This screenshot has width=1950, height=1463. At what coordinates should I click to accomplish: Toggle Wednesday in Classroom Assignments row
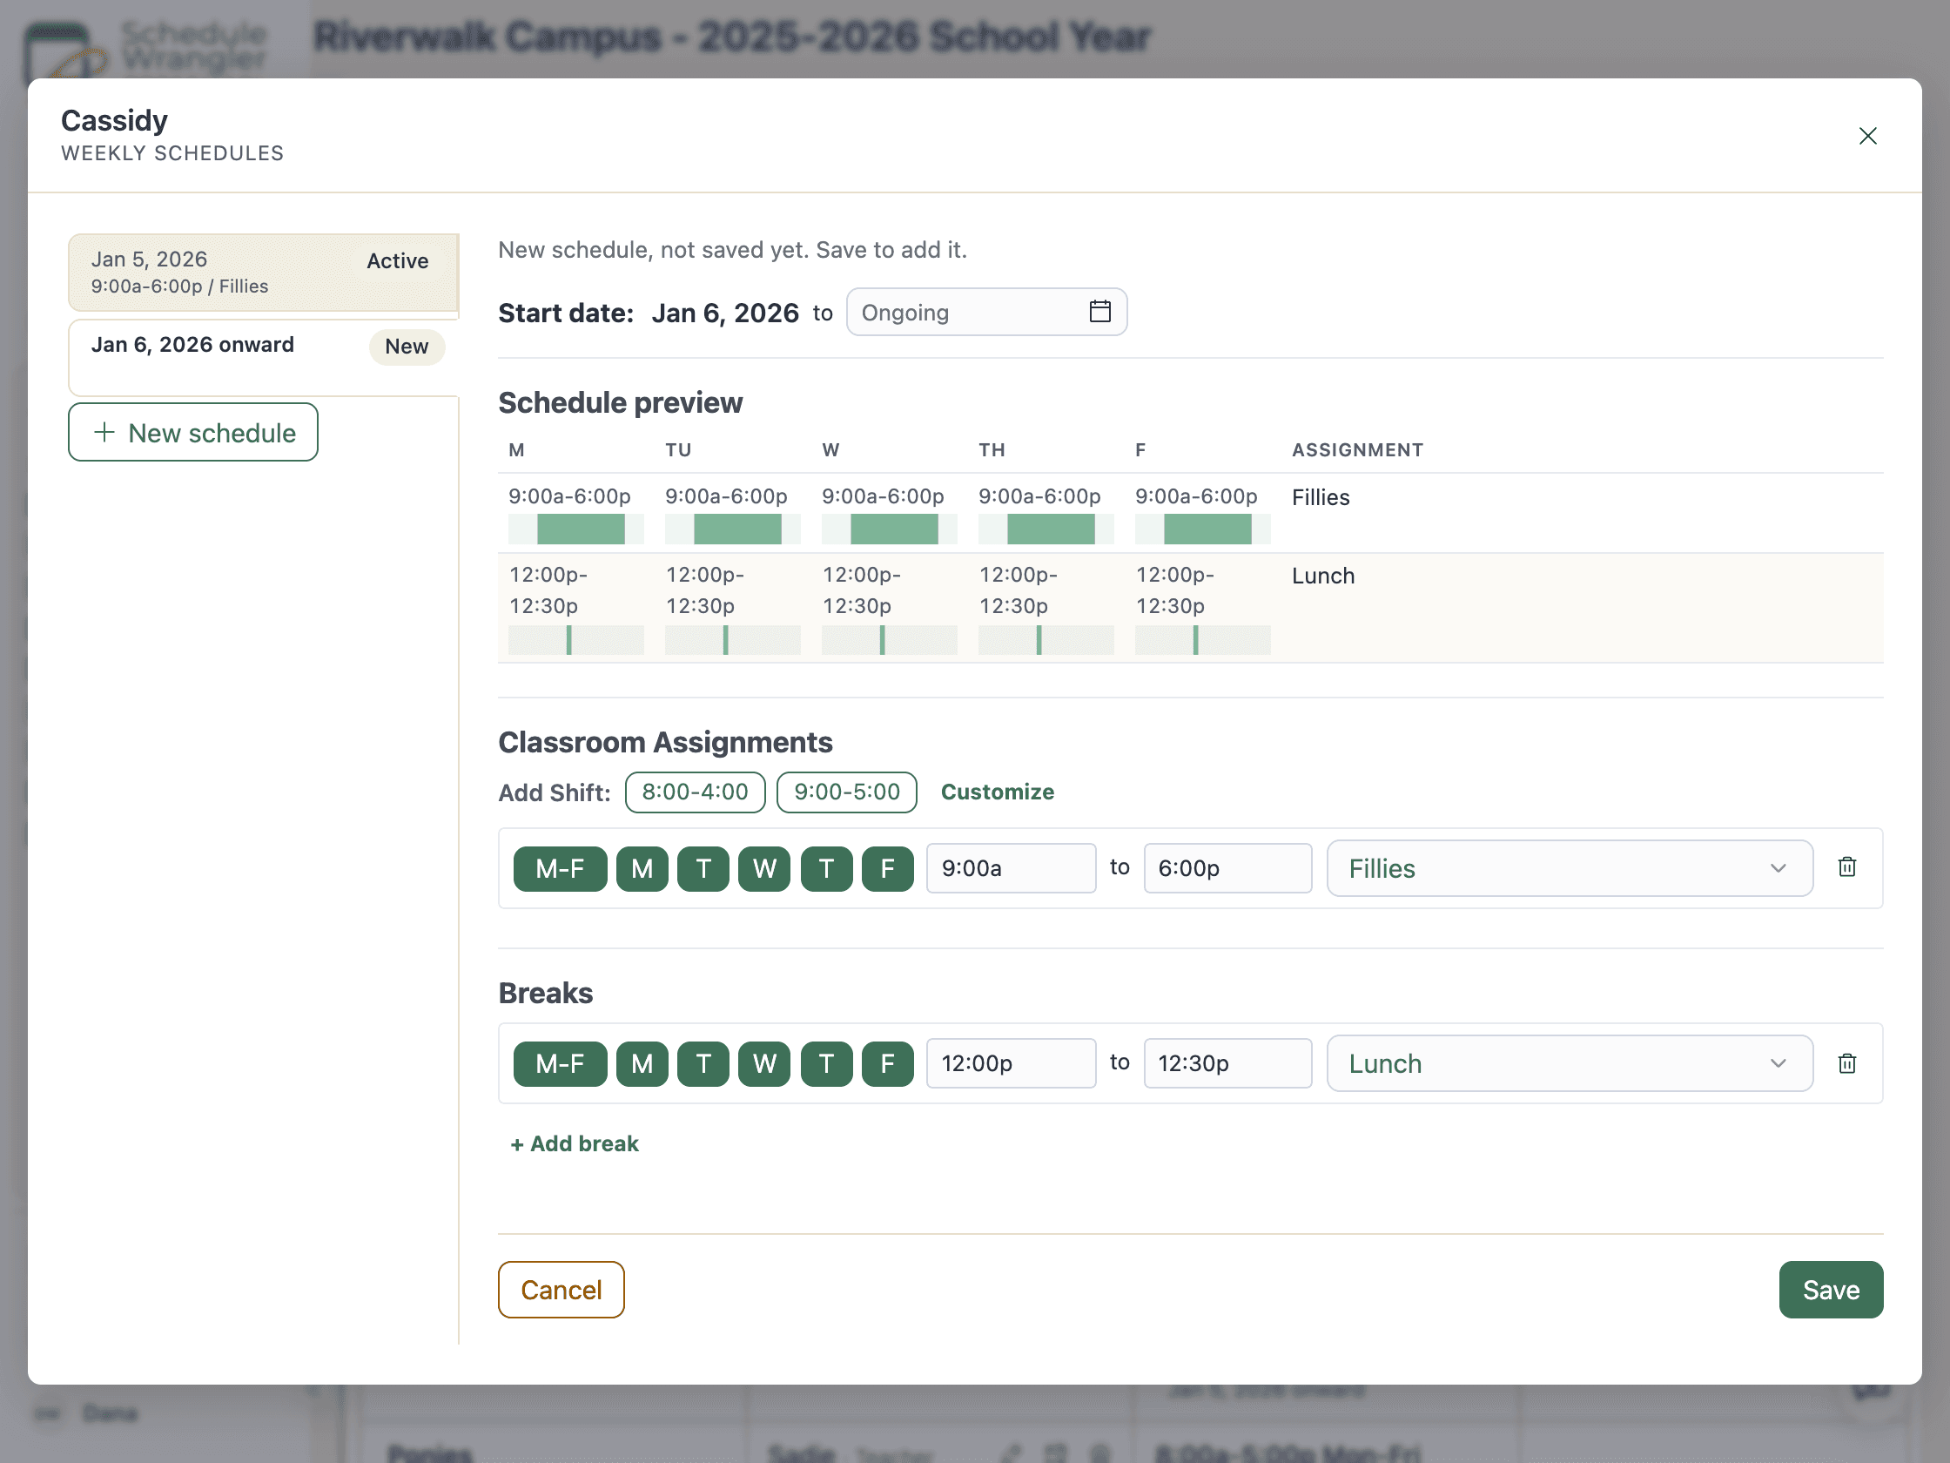764,868
